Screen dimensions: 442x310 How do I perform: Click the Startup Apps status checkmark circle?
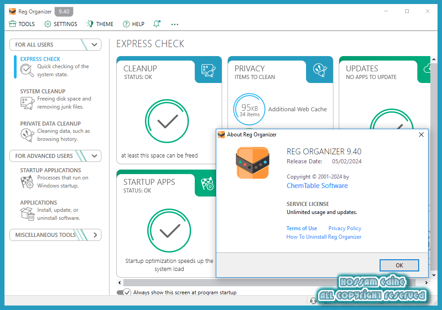pos(169,231)
